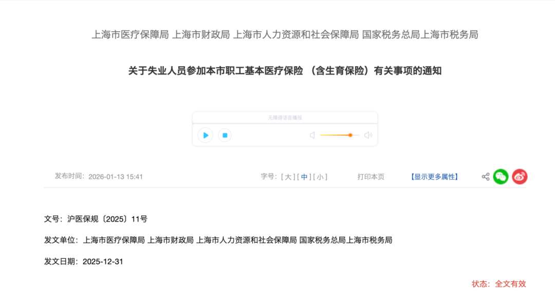Click the 发文日期 2025-12-31 line
555x297 pixels.
84,262
